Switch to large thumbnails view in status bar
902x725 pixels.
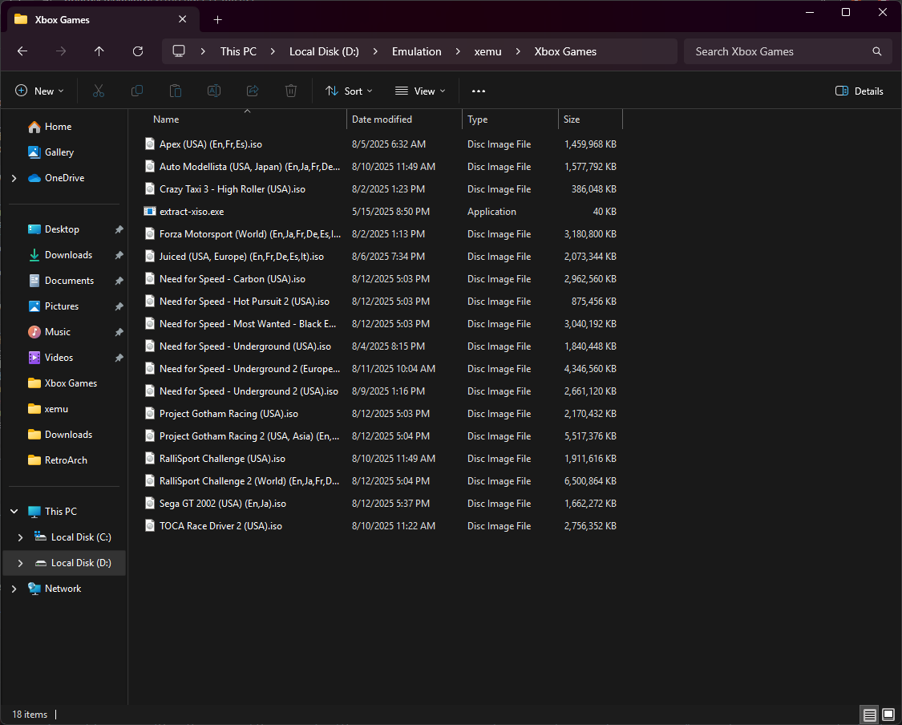[x=888, y=714]
